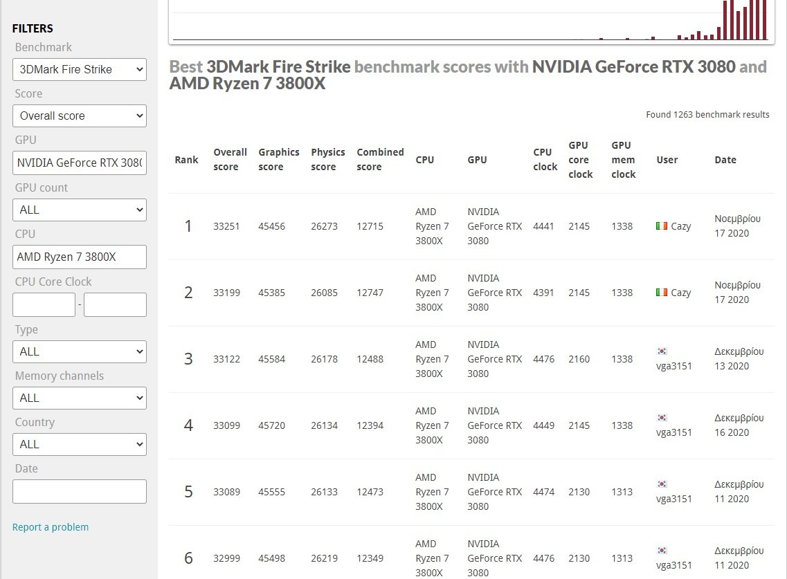Expand the Type dropdown

(x=80, y=351)
